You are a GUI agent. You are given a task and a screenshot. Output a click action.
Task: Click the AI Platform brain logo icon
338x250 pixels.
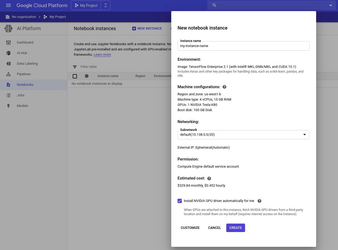(8, 29)
